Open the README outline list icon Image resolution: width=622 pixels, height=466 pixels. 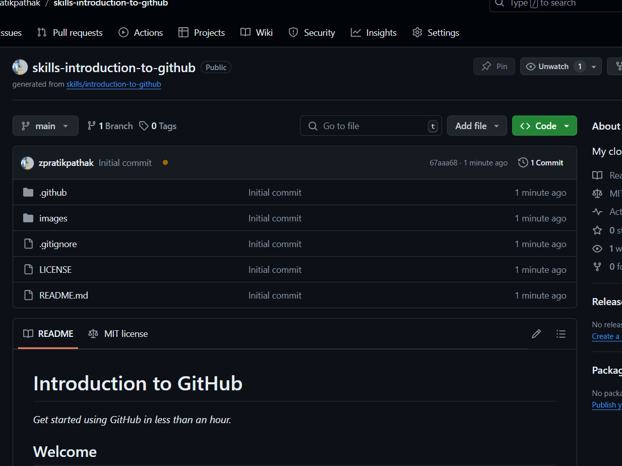tap(561, 333)
